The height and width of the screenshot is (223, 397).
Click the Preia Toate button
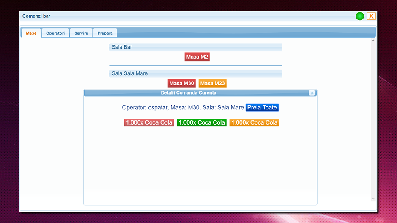tap(262, 107)
